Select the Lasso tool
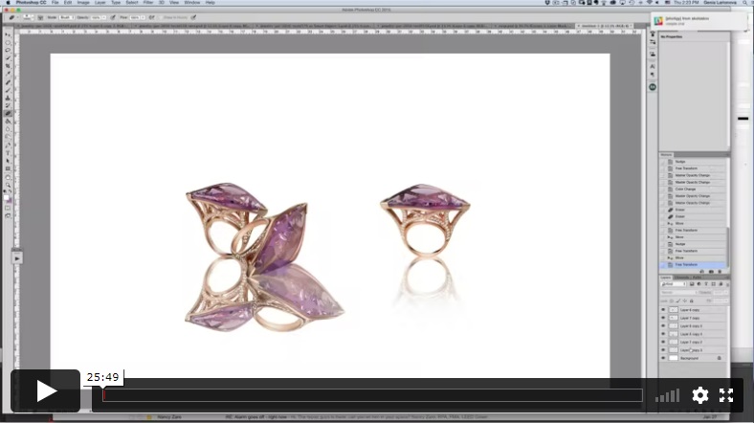Screen dimensions: 754x423 click(x=9, y=51)
